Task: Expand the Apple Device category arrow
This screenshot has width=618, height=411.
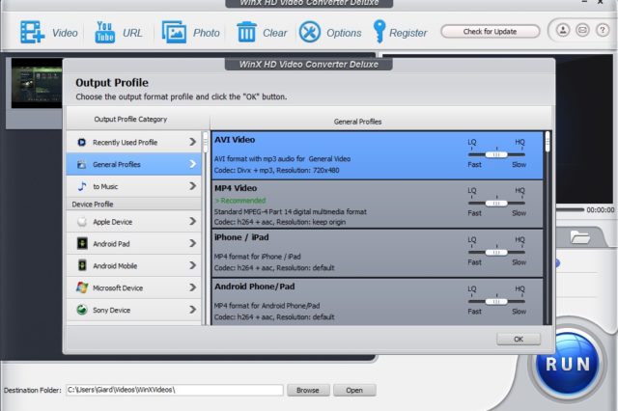Action: (193, 222)
